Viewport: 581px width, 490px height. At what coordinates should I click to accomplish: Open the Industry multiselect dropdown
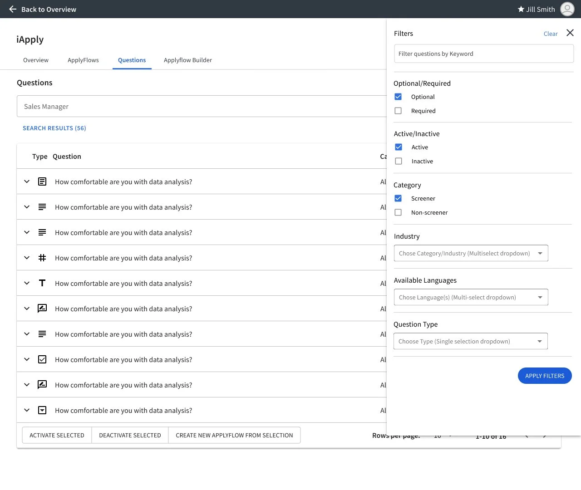point(471,253)
